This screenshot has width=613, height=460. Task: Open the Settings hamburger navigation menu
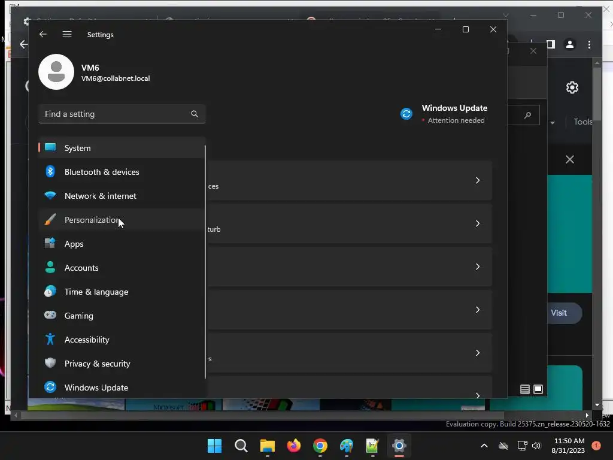[x=67, y=34]
